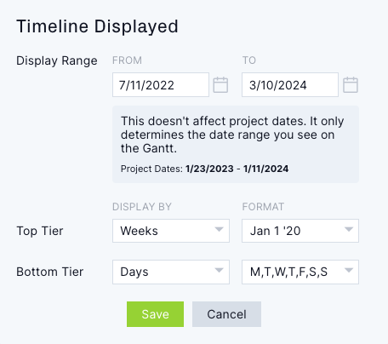Image resolution: width=388 pixels, height=344 pixels.
Task: Click the FROM date field showing 7/11/2022
Action: click(161, 85)
